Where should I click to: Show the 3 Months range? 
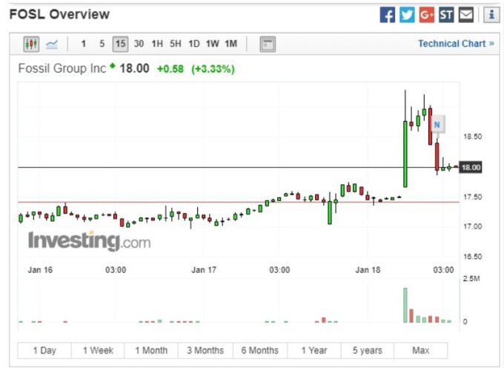click(205, 350)
